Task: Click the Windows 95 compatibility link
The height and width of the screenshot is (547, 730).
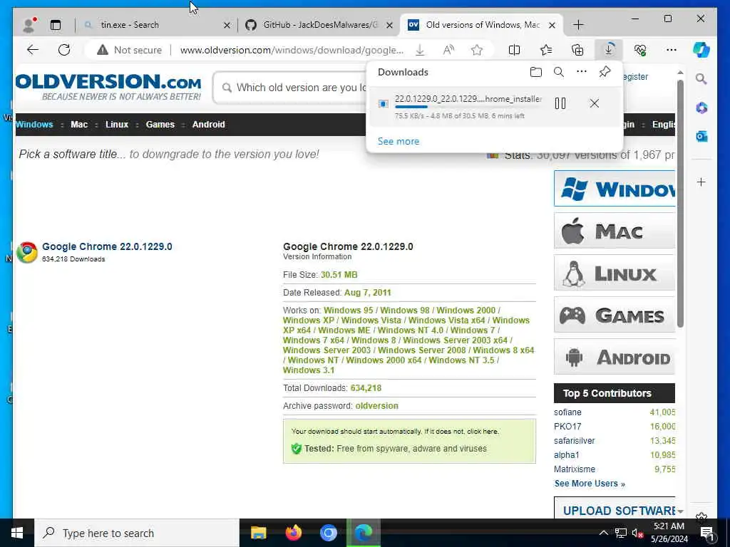Action: click(x=348, y=311)
